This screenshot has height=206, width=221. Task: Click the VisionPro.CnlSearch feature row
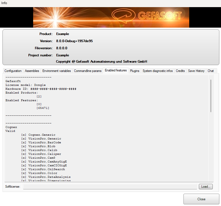pyautogui.click(x=43, y=169)
